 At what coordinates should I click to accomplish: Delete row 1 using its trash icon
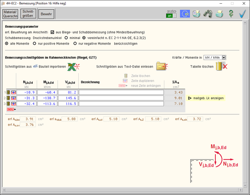tap(8, 92)
